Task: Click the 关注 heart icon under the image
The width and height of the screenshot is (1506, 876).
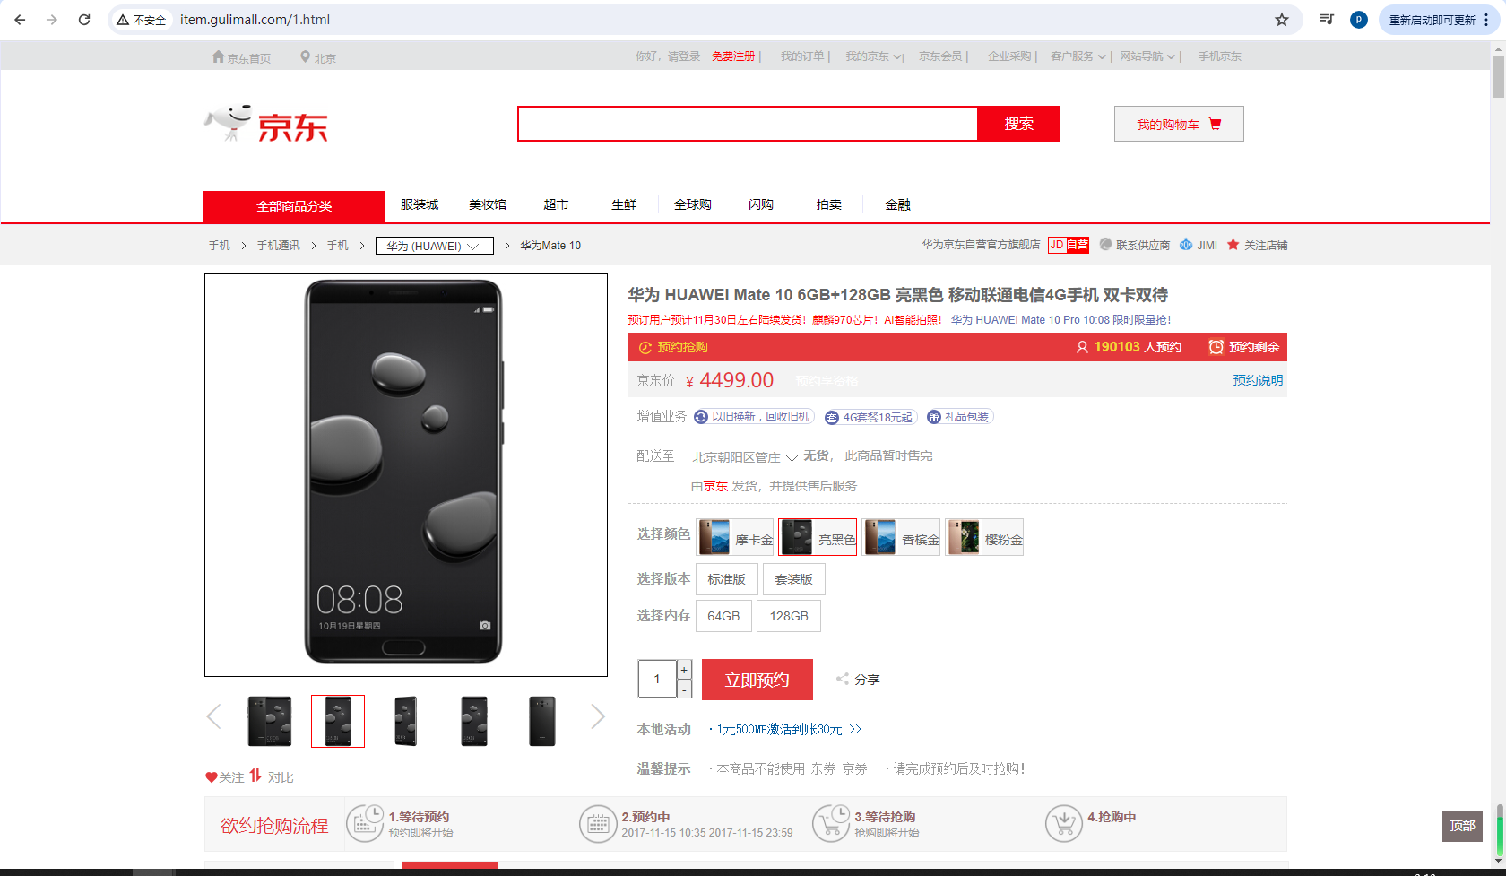Action: point(212,777)
